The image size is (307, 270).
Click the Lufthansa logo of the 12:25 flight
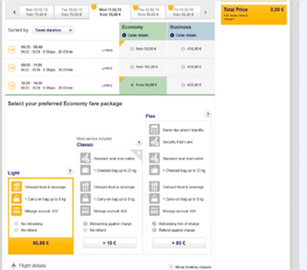click(12, 86)
